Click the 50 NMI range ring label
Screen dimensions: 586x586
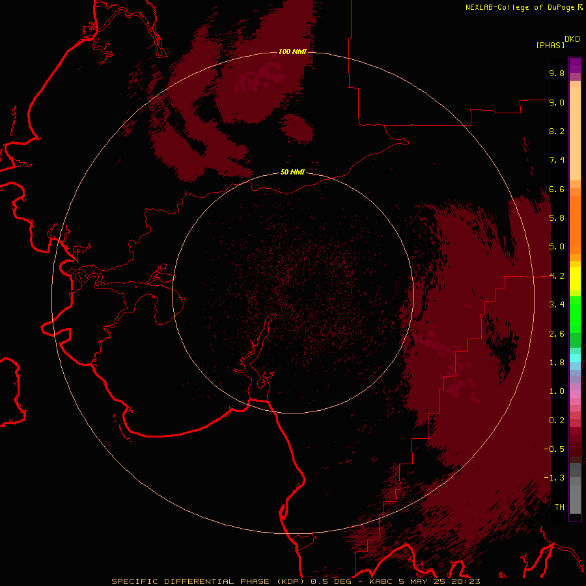[292, 172]
